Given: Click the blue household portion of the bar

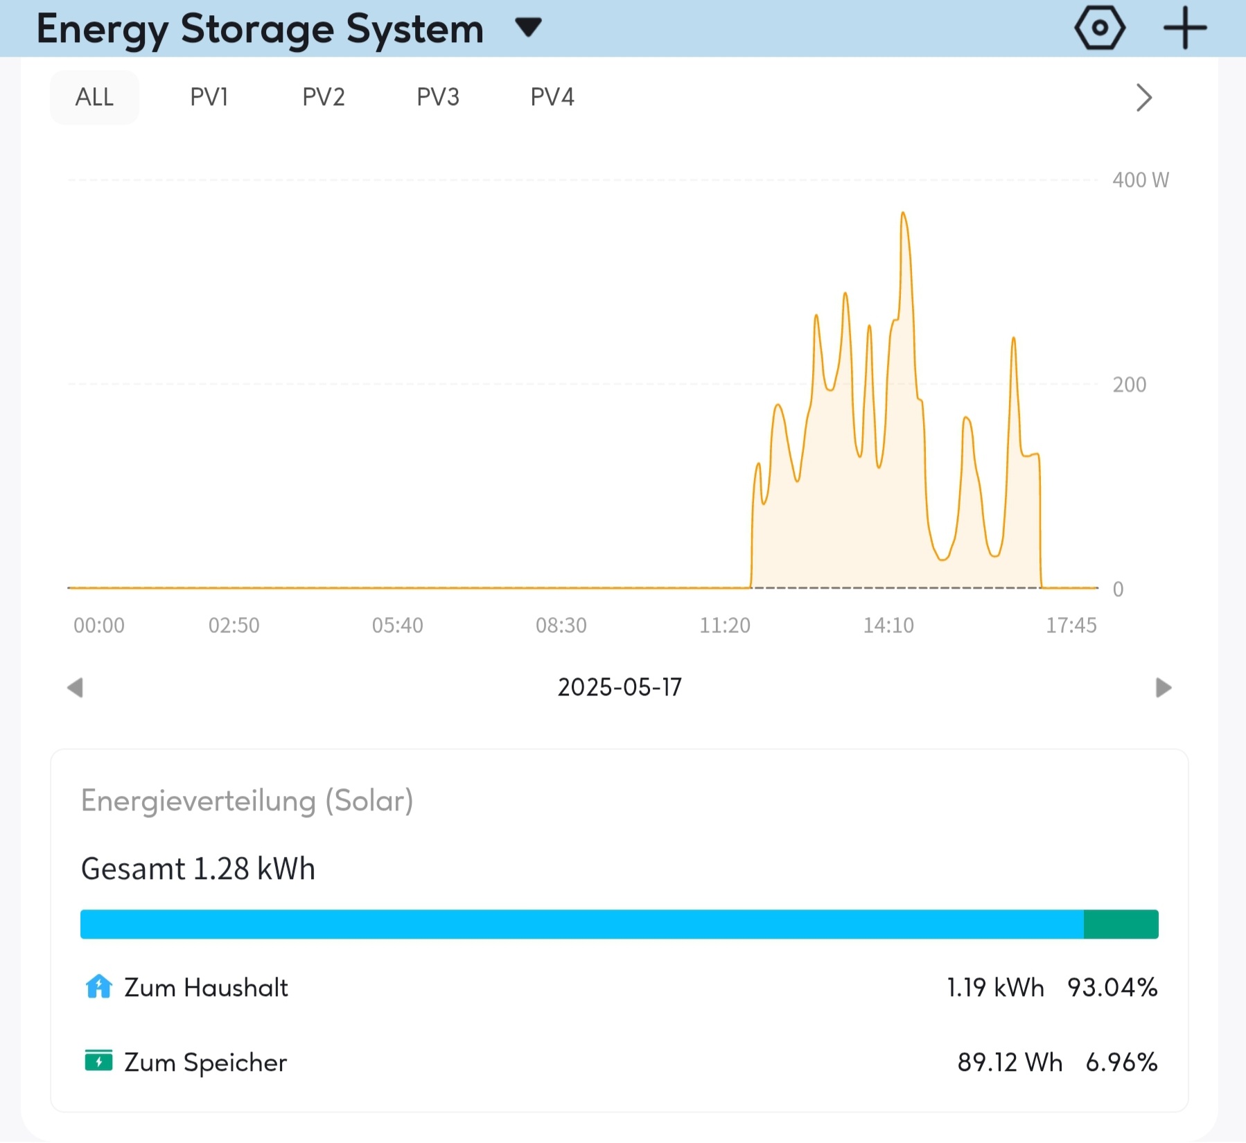Looking at the screenshot, I should coord(582,924).
